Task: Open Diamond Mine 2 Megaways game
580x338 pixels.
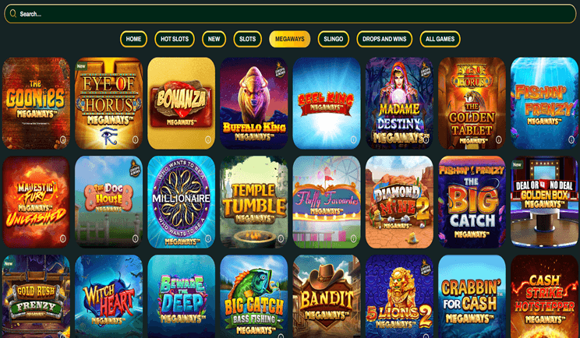Action: 399,202
